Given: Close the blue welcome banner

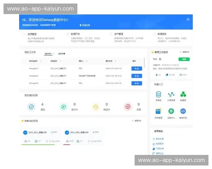Looking at the screenshot, I should [x=188, y=20].
